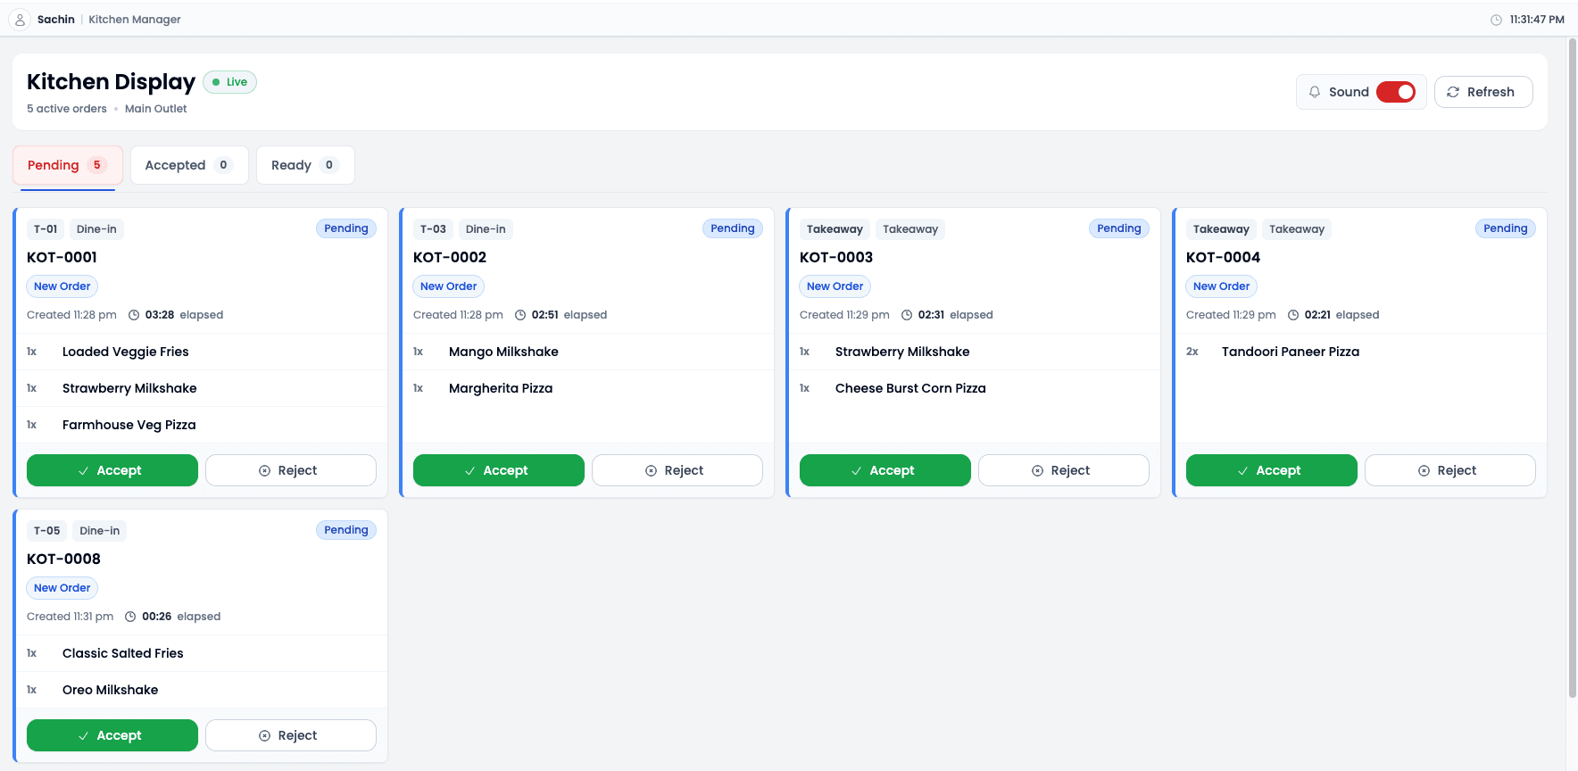Open the Accepted tab
Screen dimensions: 1578x771
pyautogui.click(x=189, y=165)
